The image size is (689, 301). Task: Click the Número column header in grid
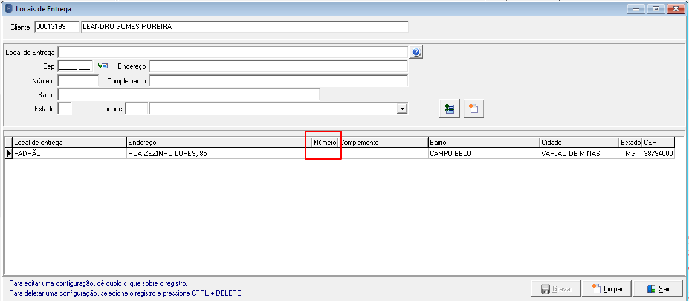[x=325, y=143]
